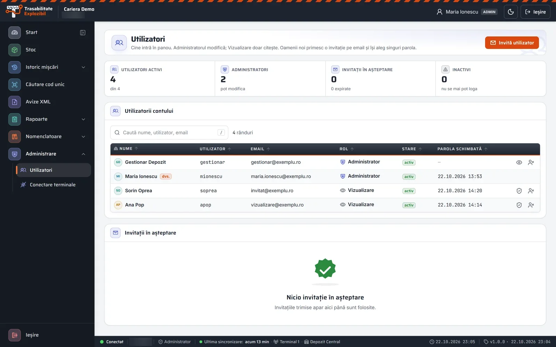
Task: Toggle dark mode with the moon icon
Action: coord(511,12)
